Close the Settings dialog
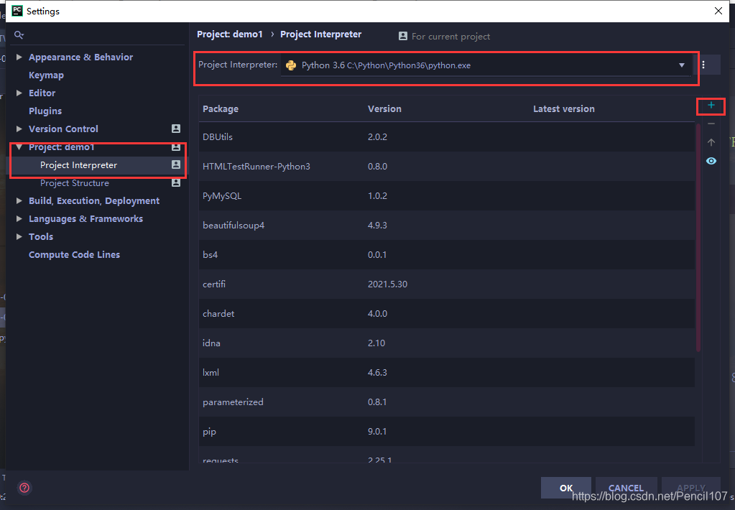Viewport: 735px width, 510px height. click(x=718, y=11)
